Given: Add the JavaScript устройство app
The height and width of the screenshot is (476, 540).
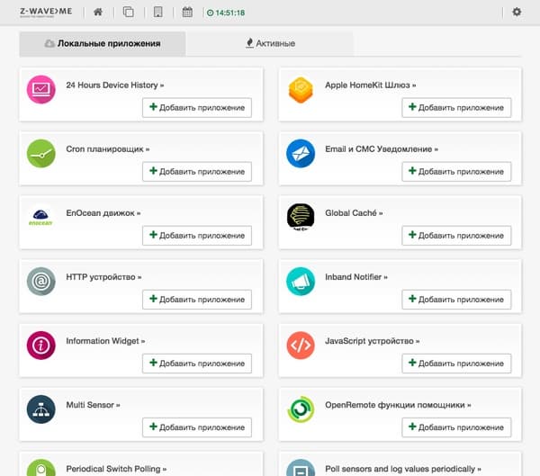Looking at the screenshot, I should pyautogui.click(x=456, y=364).
